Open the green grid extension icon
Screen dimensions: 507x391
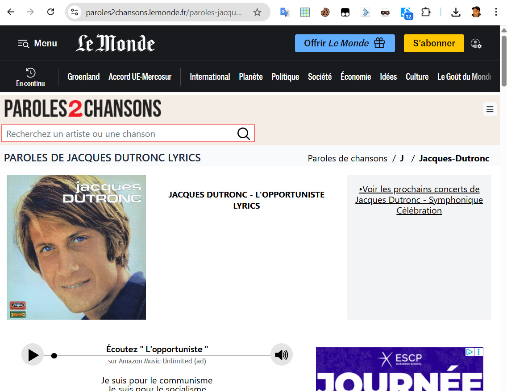coord(305,12)
